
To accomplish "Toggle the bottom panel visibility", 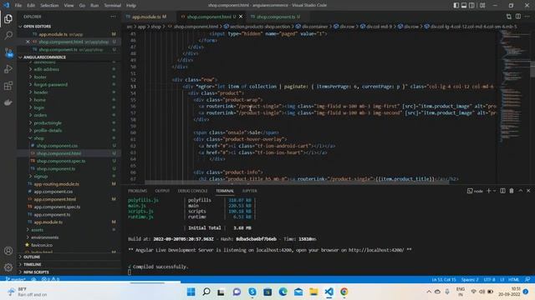I will (x=464, y=5).
